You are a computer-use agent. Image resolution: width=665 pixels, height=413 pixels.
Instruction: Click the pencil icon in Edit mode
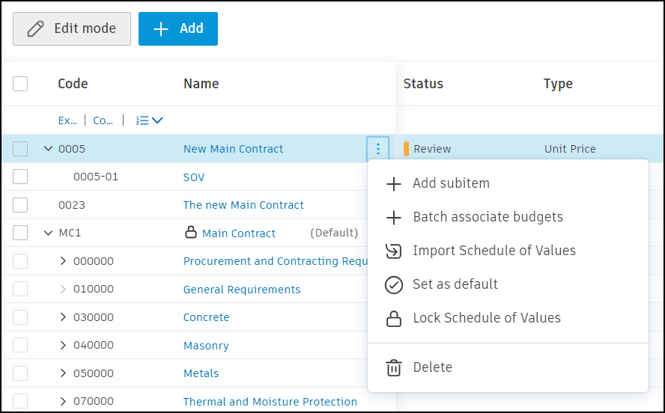click(35, 28)
